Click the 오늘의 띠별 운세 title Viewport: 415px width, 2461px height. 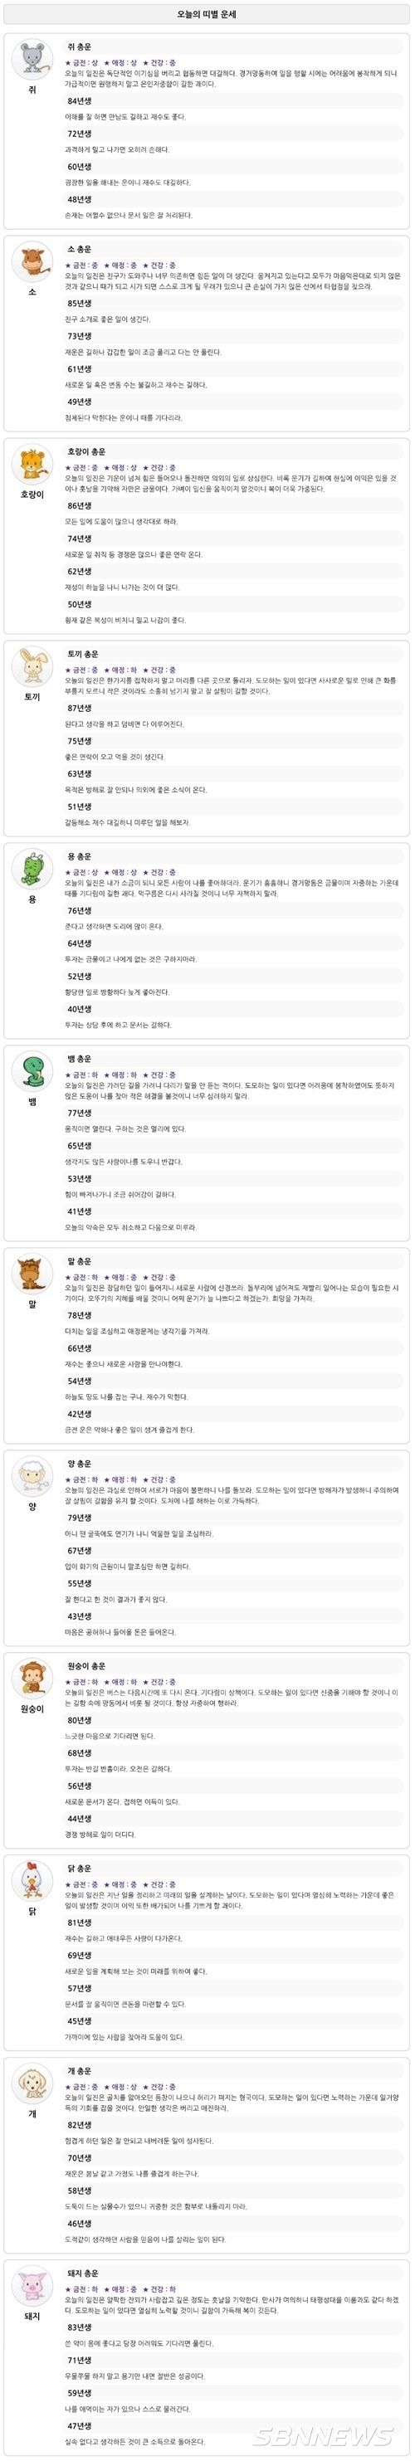click(x=207, y=14)
